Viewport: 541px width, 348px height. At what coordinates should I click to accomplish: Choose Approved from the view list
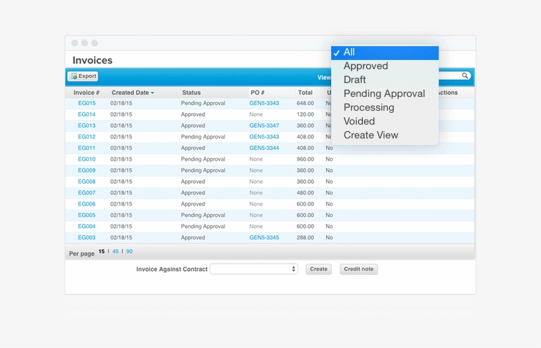366,66
